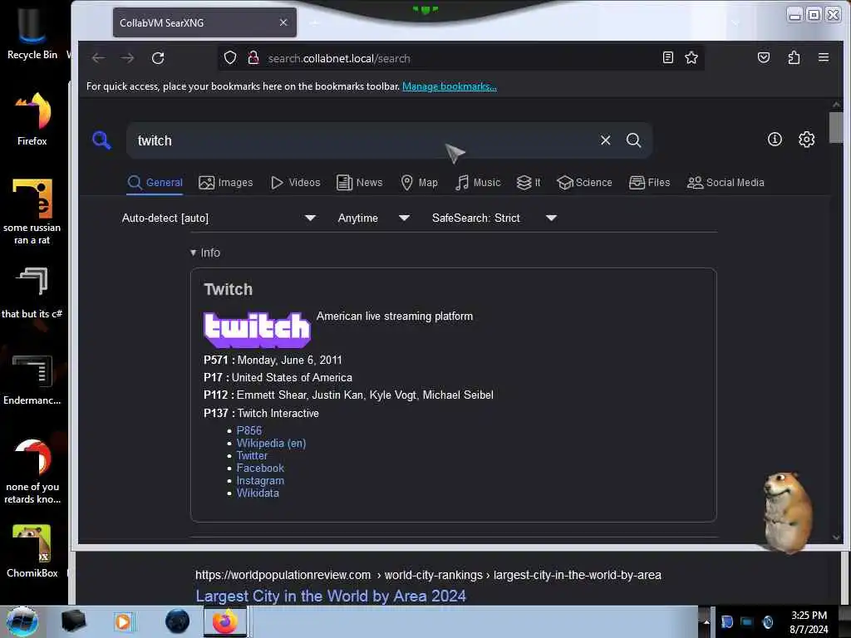This screenshot has width=851, height=638.
Task: Select 'that but its c#' desktop icon
Action: (x=32, y=293)
